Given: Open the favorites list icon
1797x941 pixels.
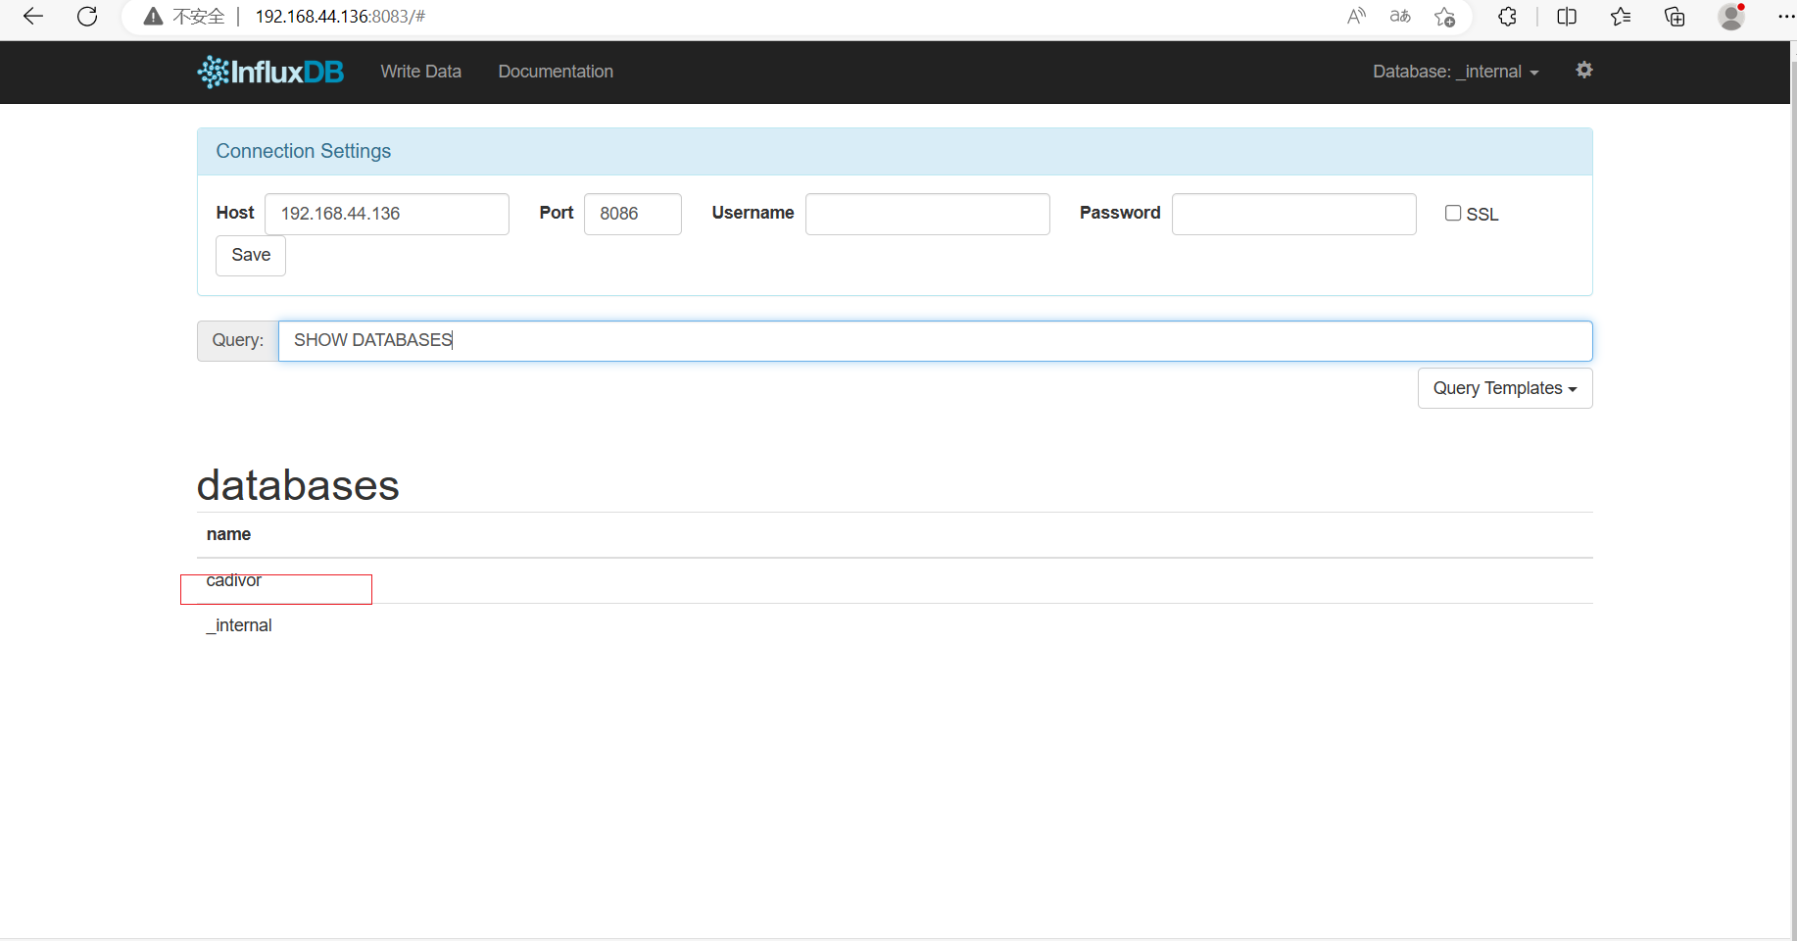Looking at the screenshot, I should coord(1621,17).
